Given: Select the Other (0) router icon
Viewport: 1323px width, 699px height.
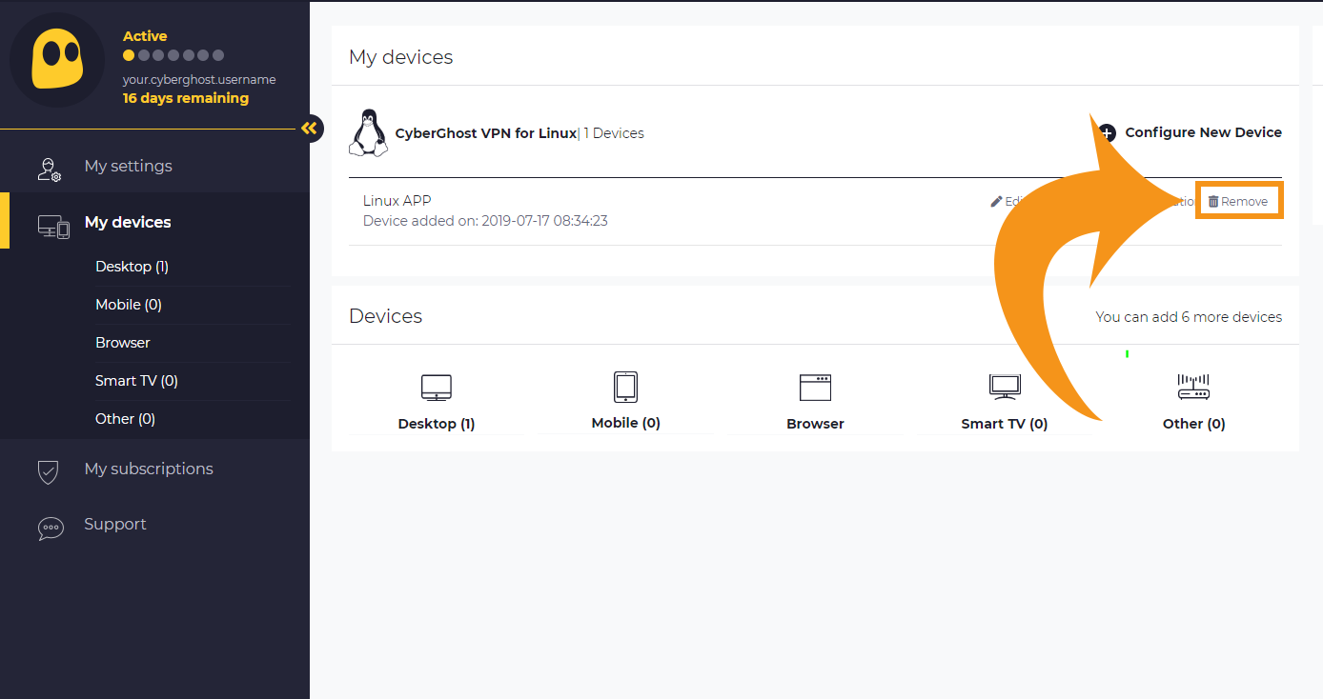Looking at the screenshot, I should point(1193,387).
